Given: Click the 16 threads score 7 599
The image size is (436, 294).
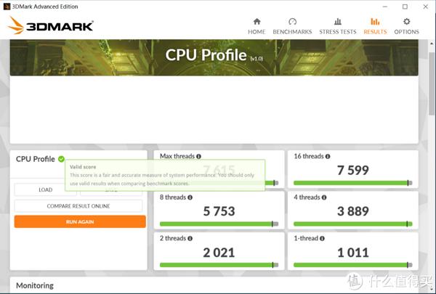Looking at the screenshot, I should 353,170.
